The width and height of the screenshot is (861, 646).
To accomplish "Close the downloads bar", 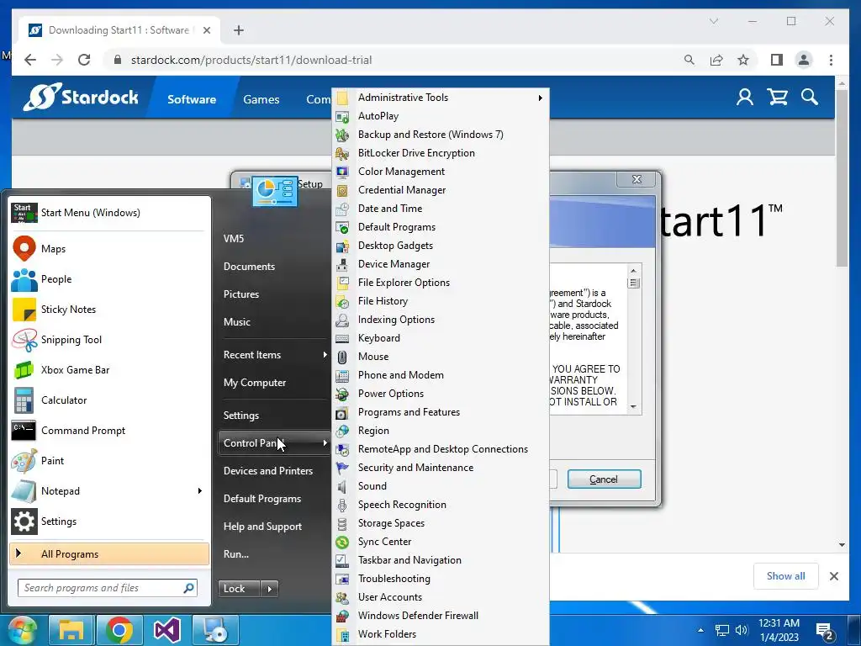I will click(x=834, y=576).
